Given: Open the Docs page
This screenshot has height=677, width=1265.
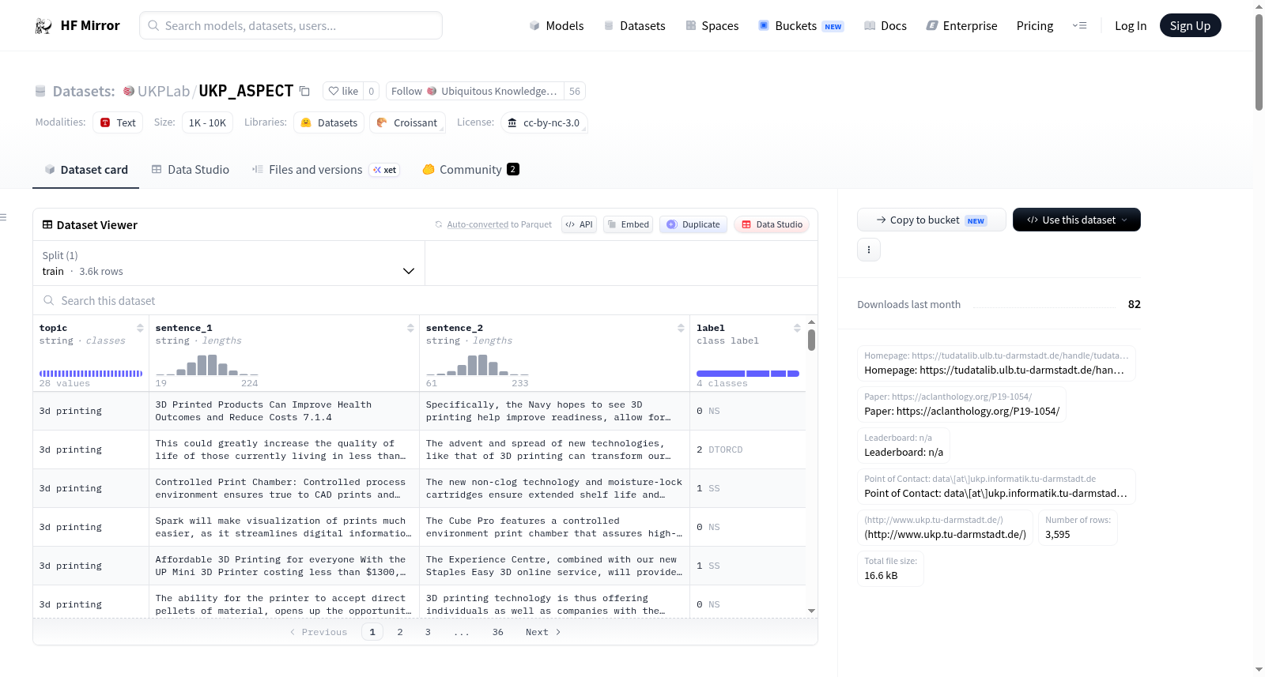Looking at the screenshot, I should click(885, 26).
